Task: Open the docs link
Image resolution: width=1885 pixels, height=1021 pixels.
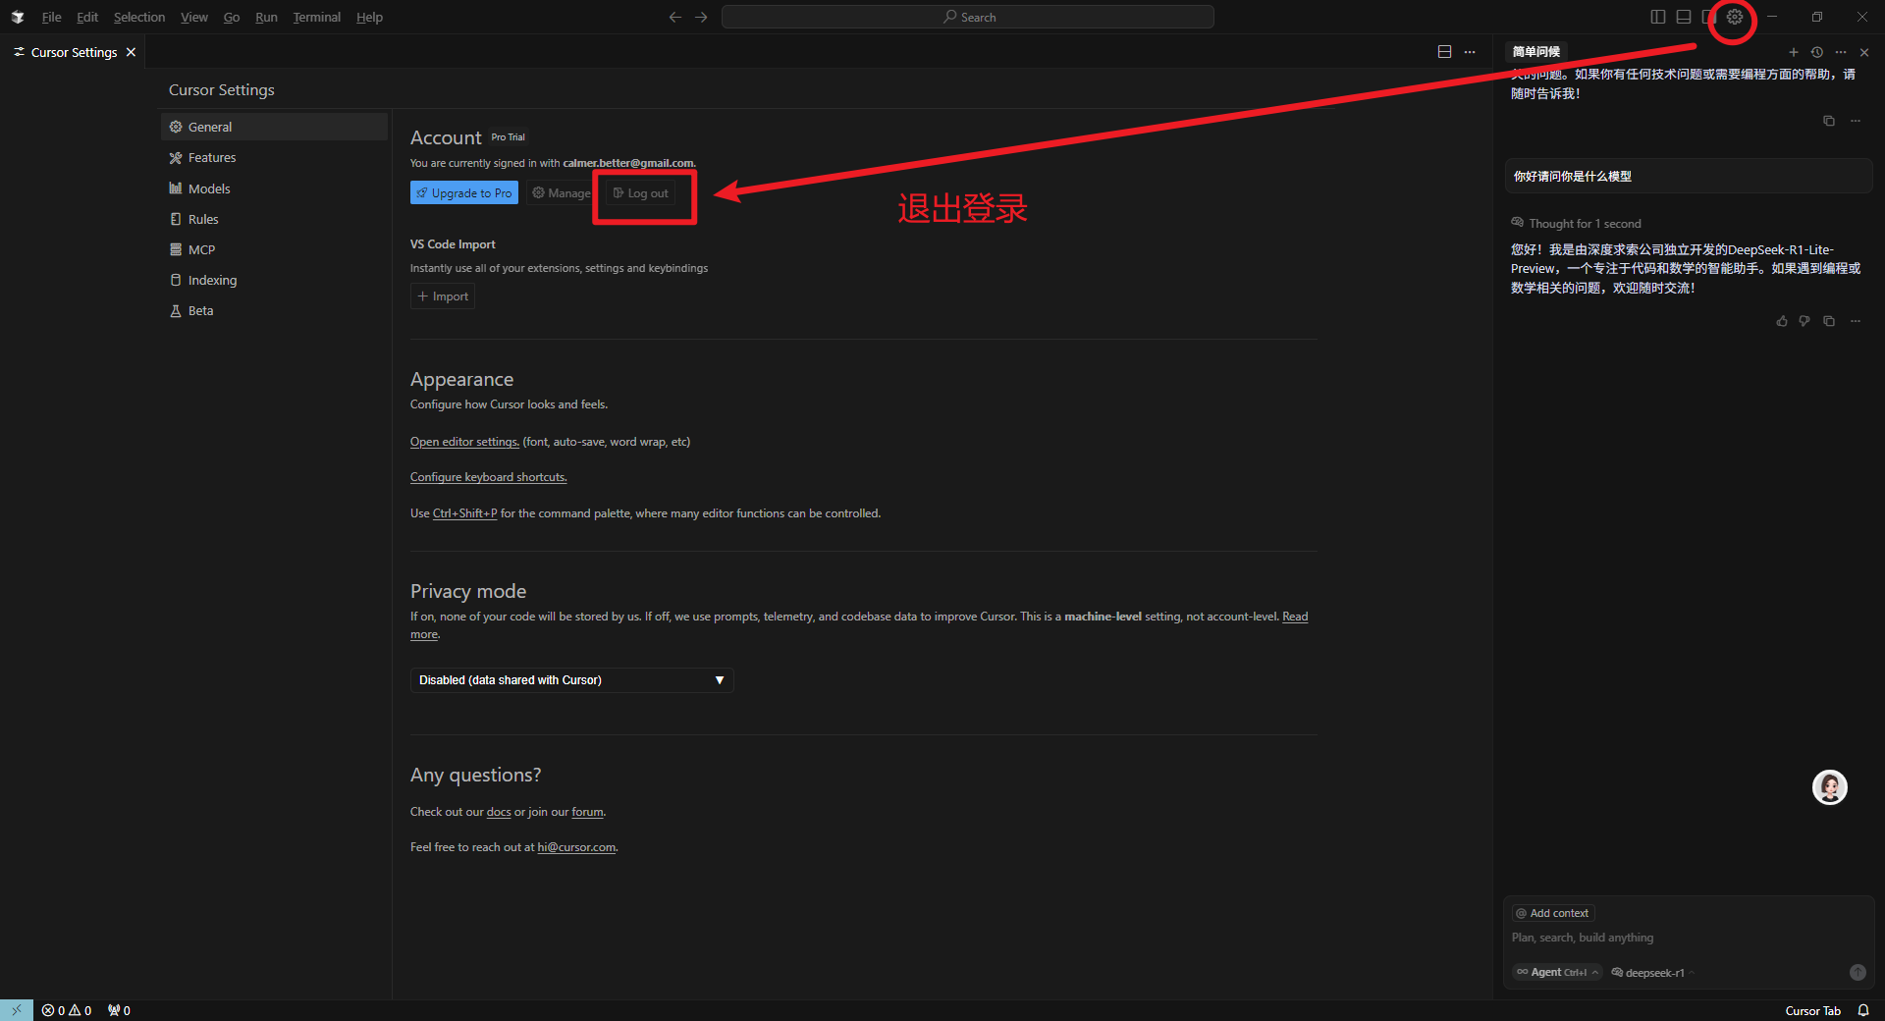Action: 499,812
